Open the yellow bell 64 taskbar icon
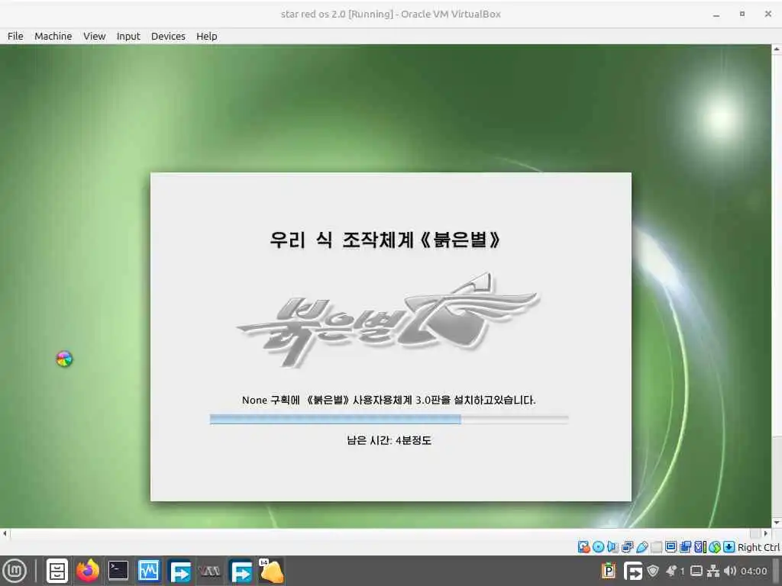The image size is (782, 586). tap(271, 571)
